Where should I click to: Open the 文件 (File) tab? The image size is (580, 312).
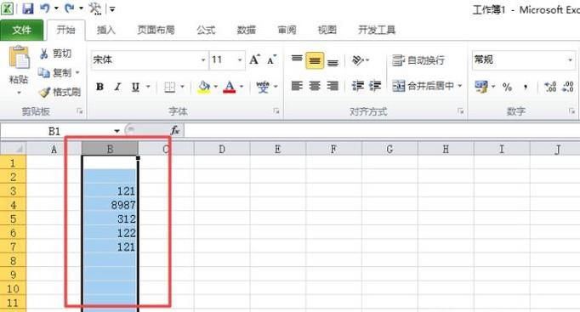coord(21,30)
